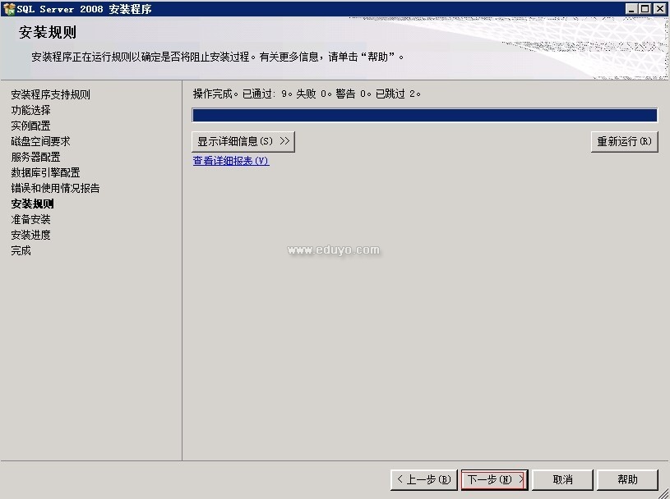670x499 pixels.
Task: Choose 磁盘空间要求 in the sidebar
Action: point(41,141)
